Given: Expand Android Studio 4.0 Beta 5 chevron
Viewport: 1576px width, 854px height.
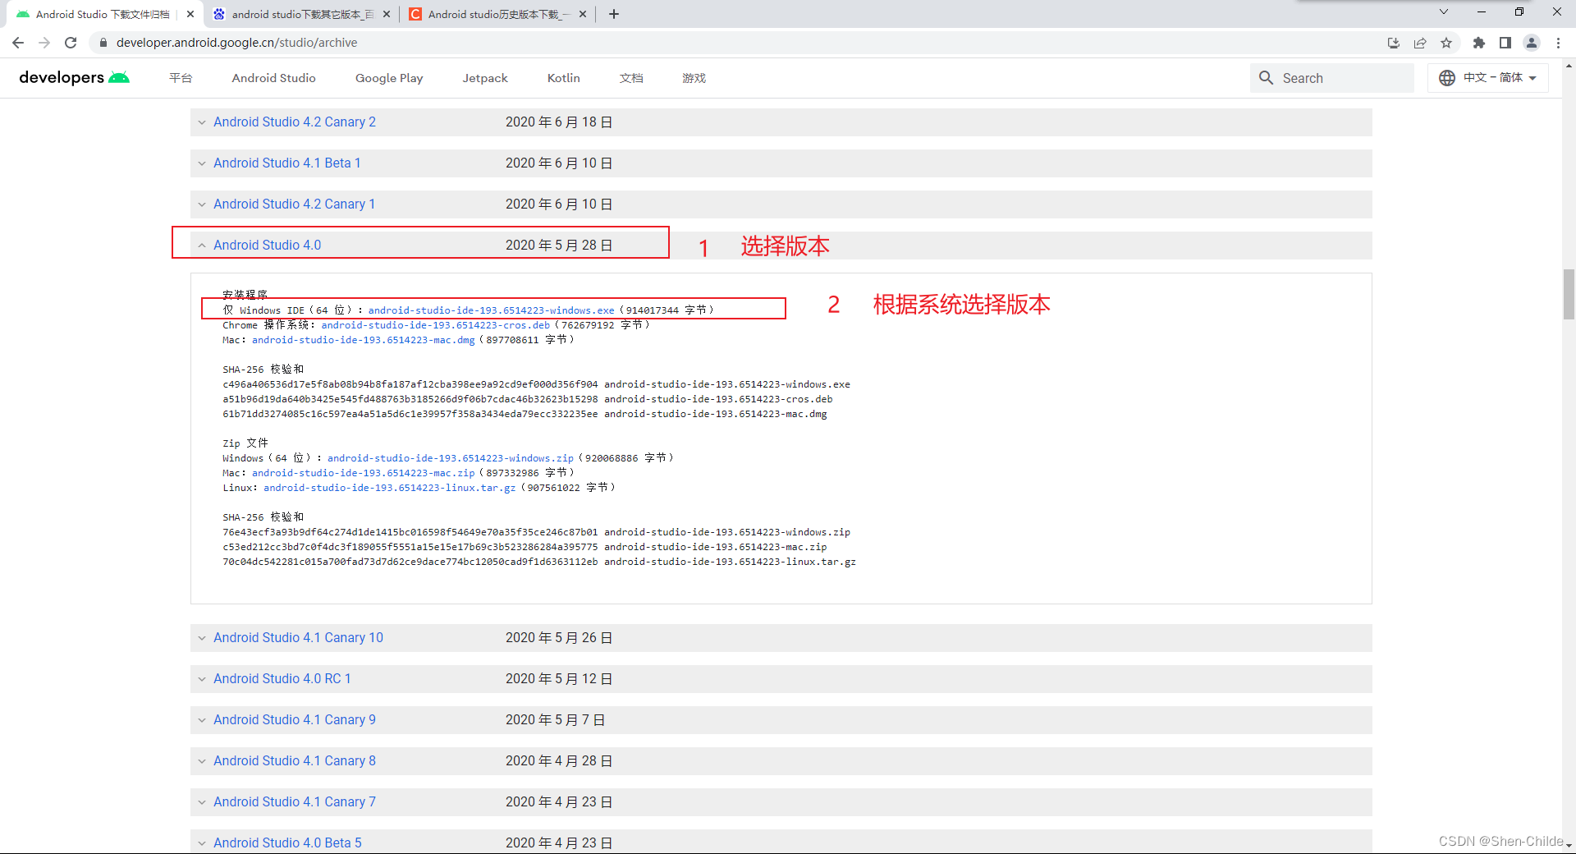Looking at the screenshot, I should [x=202, y=843].
